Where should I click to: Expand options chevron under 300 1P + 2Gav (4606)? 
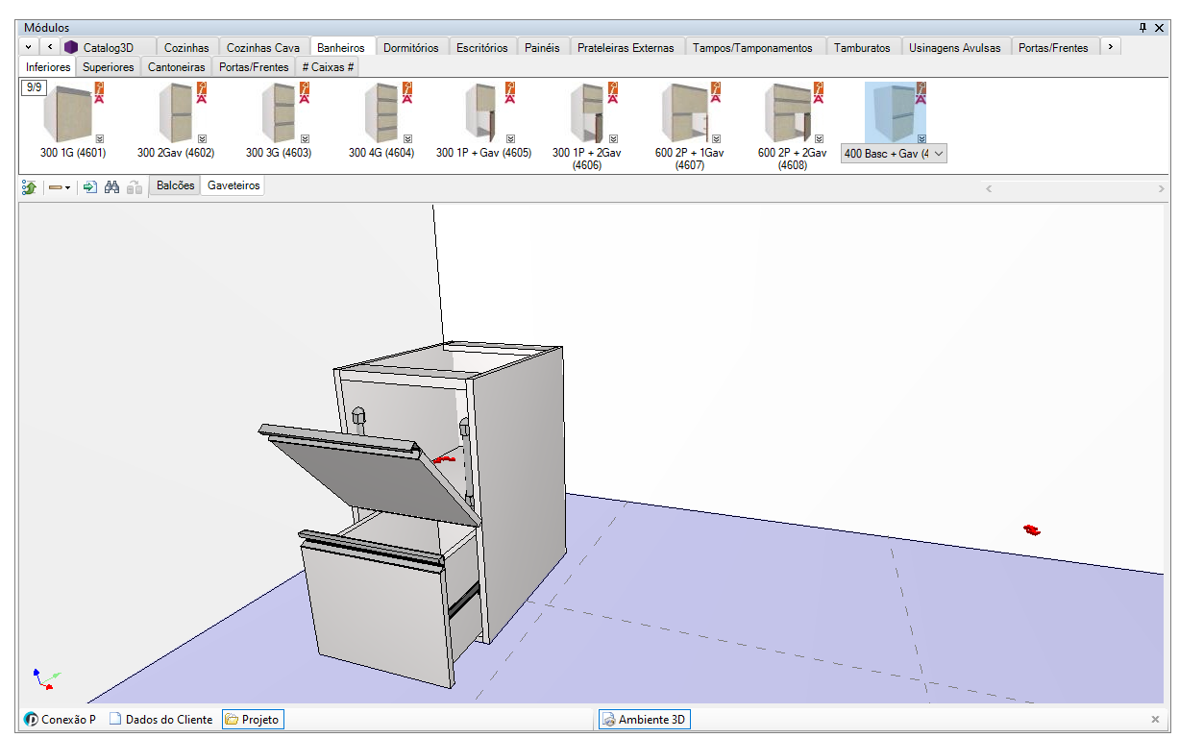click(x=613, y=138)
